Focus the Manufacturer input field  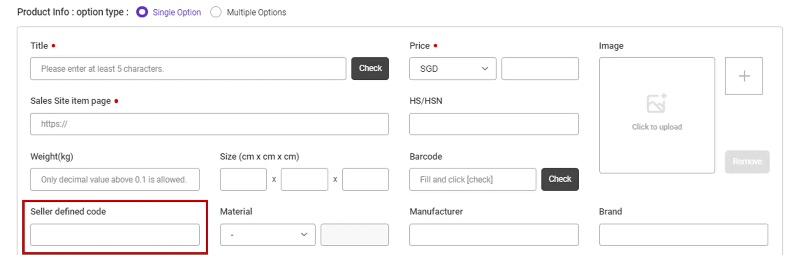(x=494, y=234)
